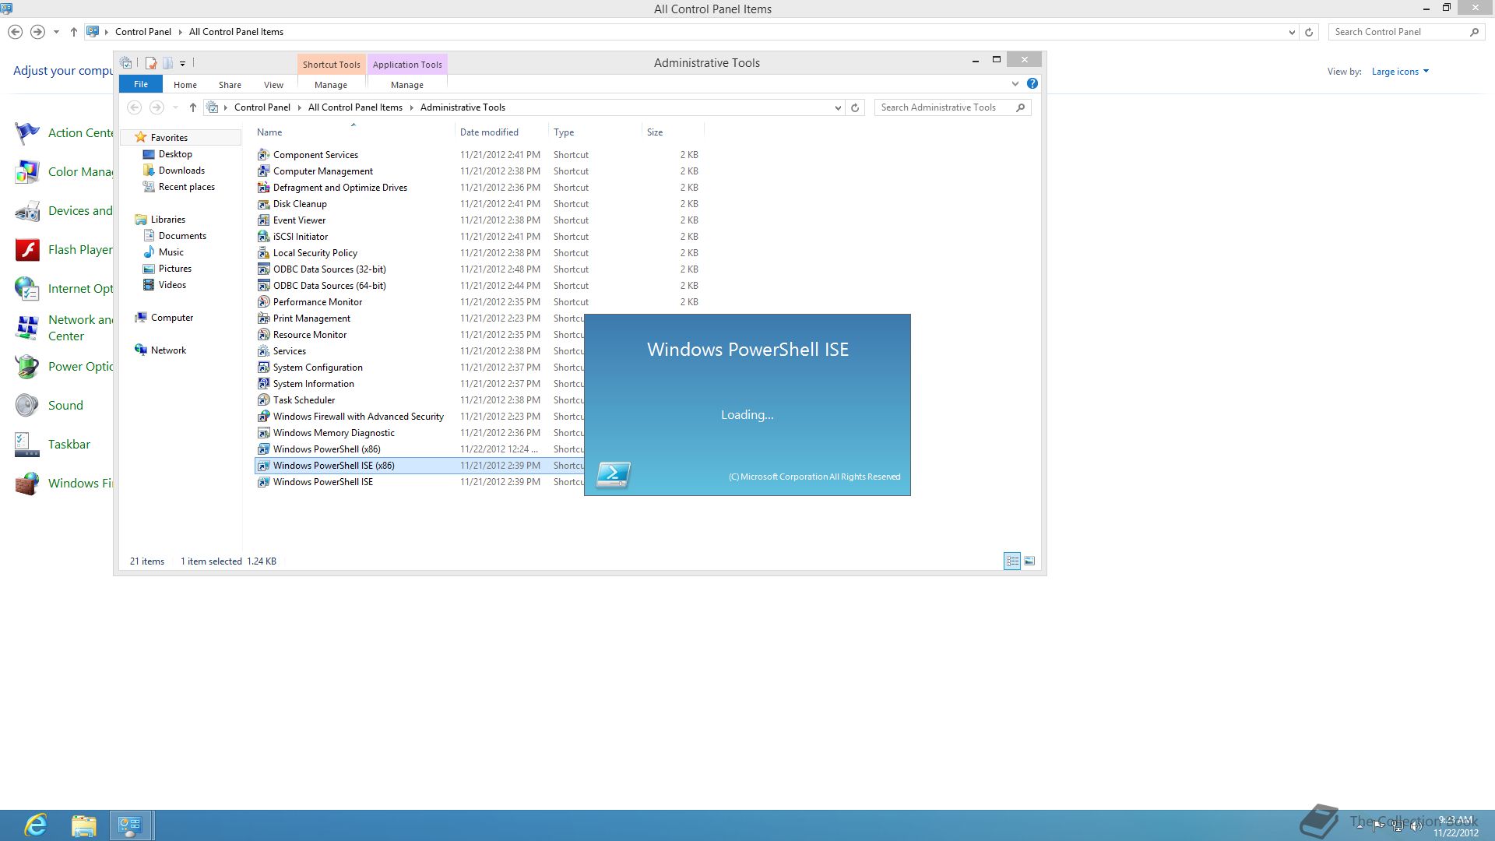Click the Control Panel breadcrumb in Administrative Tools
Viewport: 1495px width, 841px height.
click(262, 107)
